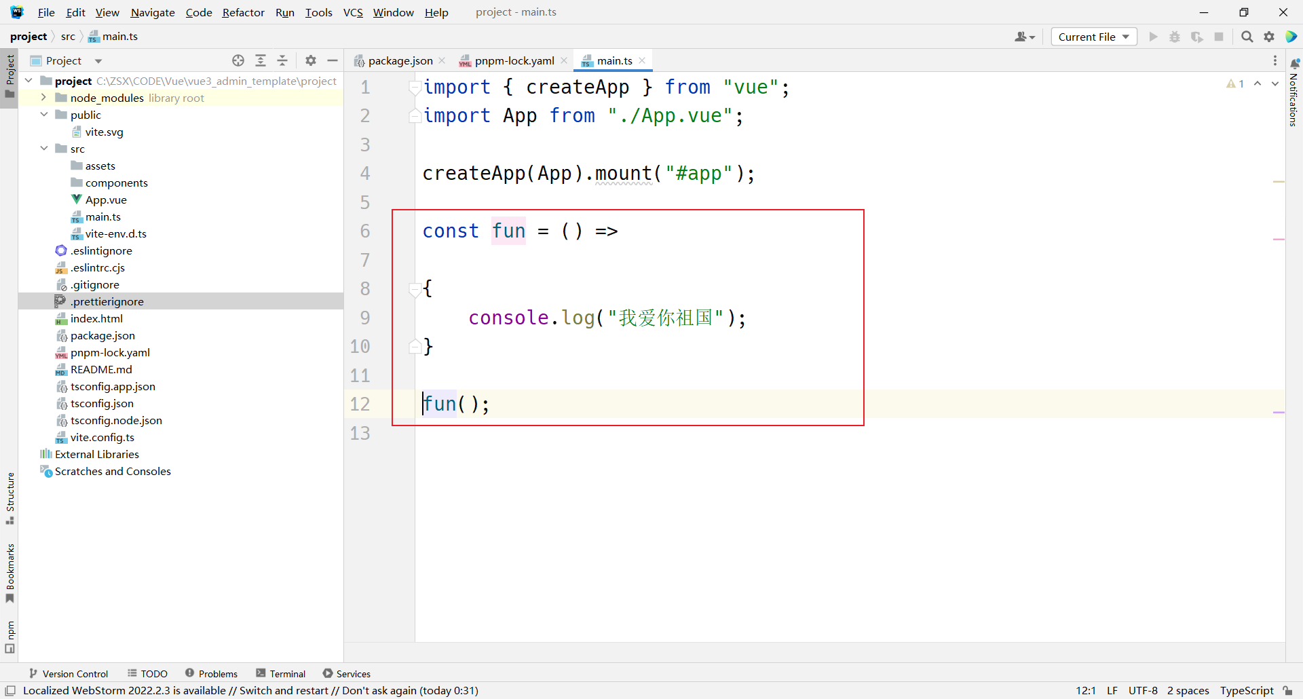Select vite.config.ts in the project tree
This screenshot has width=1303, height=699.
pyautogui.click(x=102, y=437)
